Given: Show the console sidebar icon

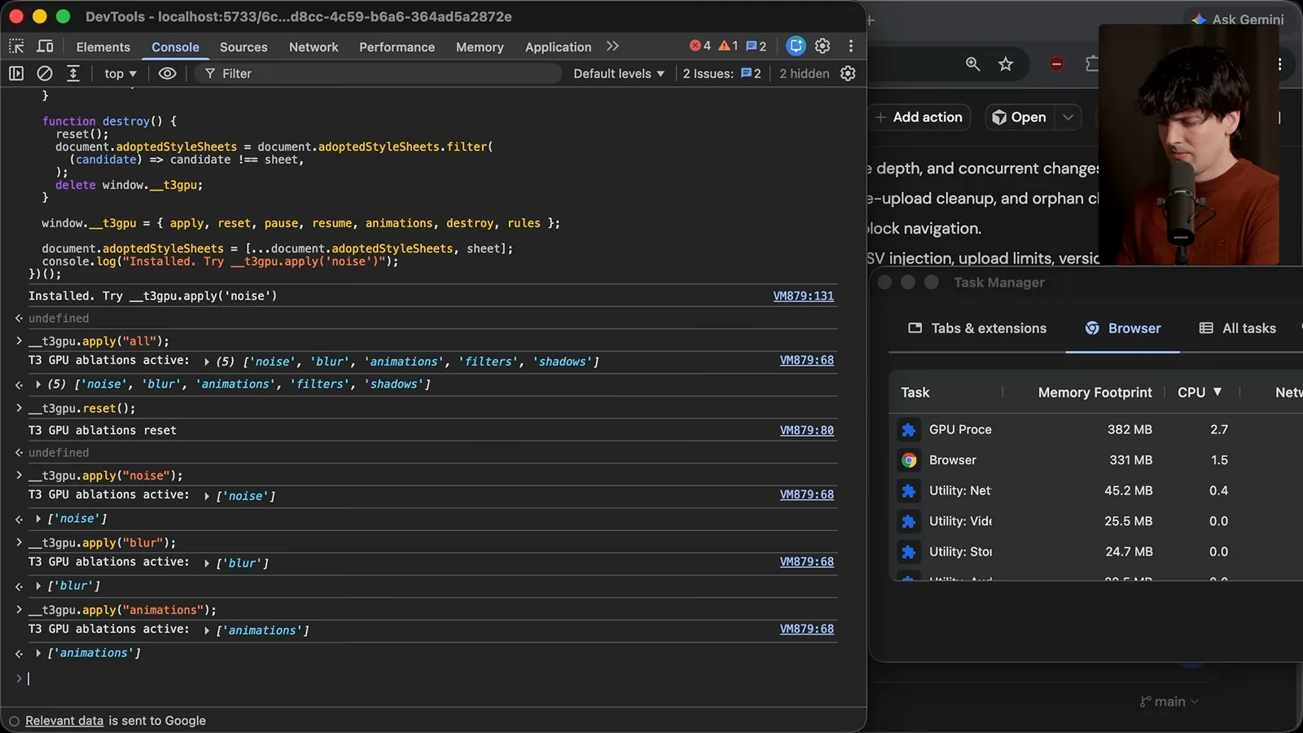Looking at the screenshot, I should [x=16, y=73].
